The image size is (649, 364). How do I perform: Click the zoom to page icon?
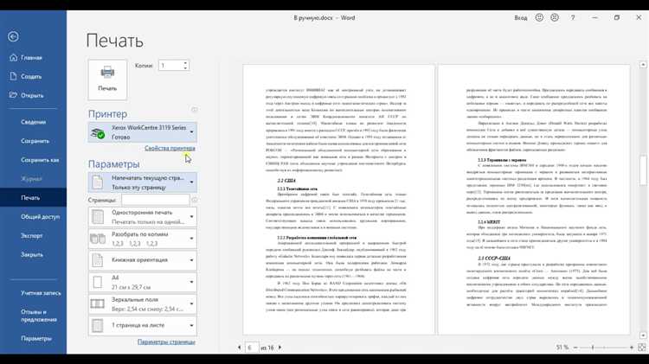click(x=641, y=348)
